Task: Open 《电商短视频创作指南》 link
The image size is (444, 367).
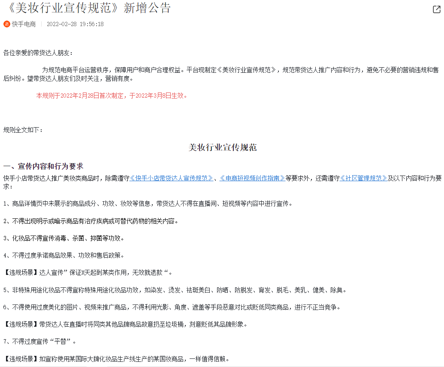Action: tap(252, 178)
